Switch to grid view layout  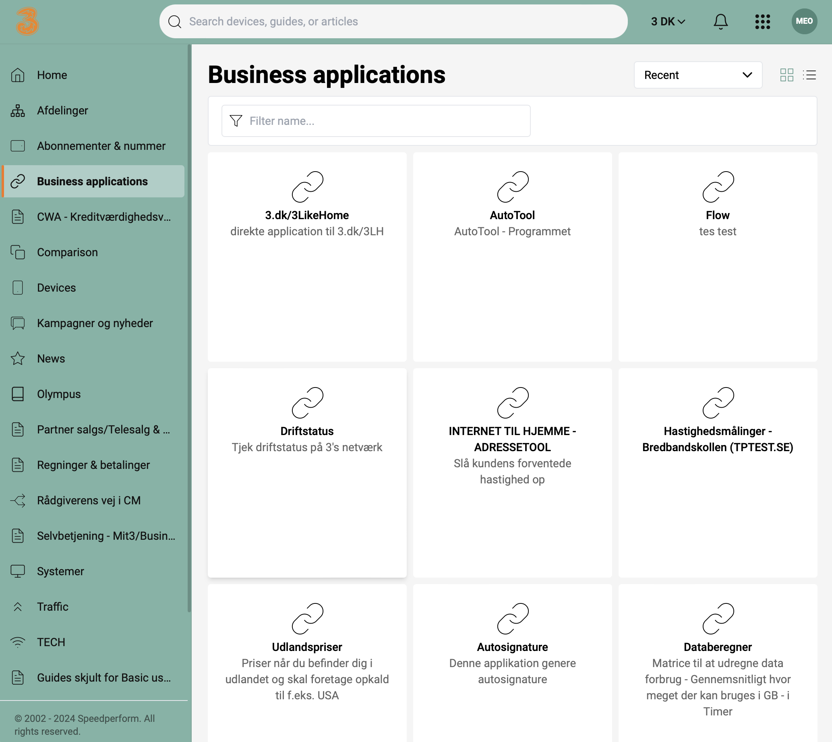click(x=786, y=75)
